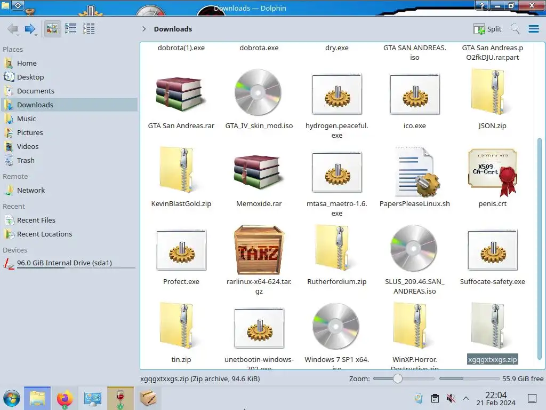Open Recent Locations
The image size is (546, 410).
point(69,234)
